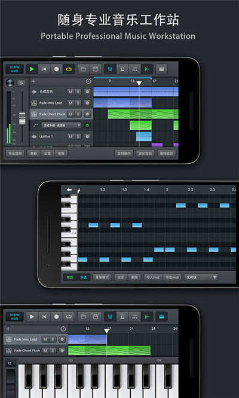Start playback with the green play button
The image size is (239, 398).
tap(32, 69)
